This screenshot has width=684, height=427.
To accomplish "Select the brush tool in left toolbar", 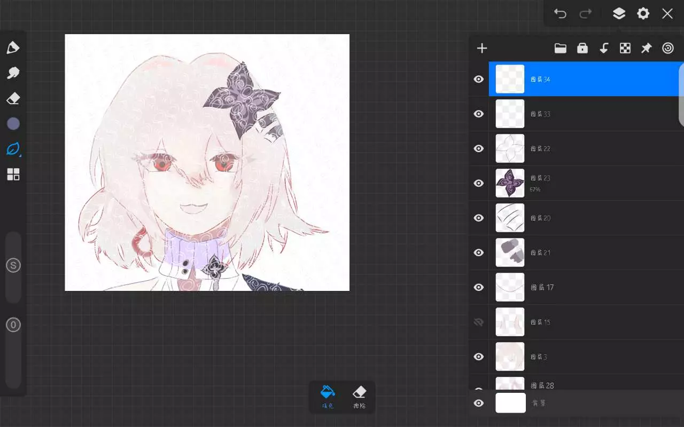I will (13, 48).
